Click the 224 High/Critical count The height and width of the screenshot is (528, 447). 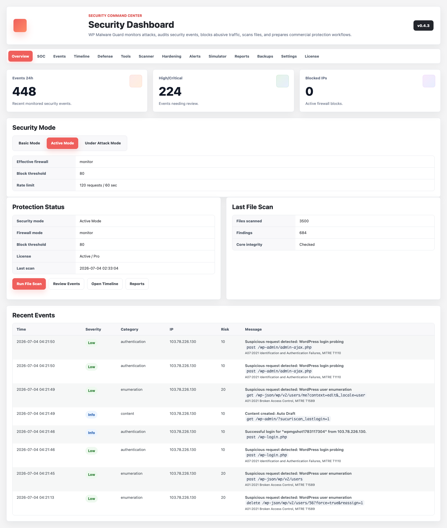pyautogui.click(x=170, y=92)
